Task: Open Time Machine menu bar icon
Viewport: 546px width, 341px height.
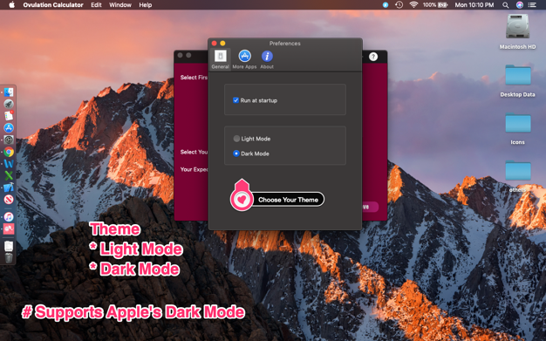Action: [x=399, y=5]
